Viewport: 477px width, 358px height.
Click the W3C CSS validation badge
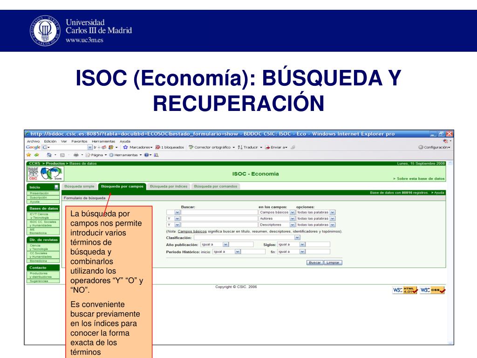click(x=433, y=290)
